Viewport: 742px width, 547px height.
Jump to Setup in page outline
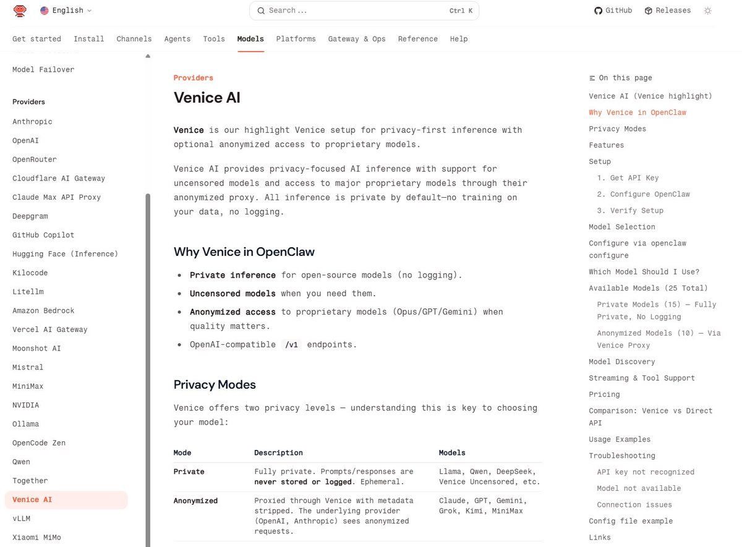(600, 162)
